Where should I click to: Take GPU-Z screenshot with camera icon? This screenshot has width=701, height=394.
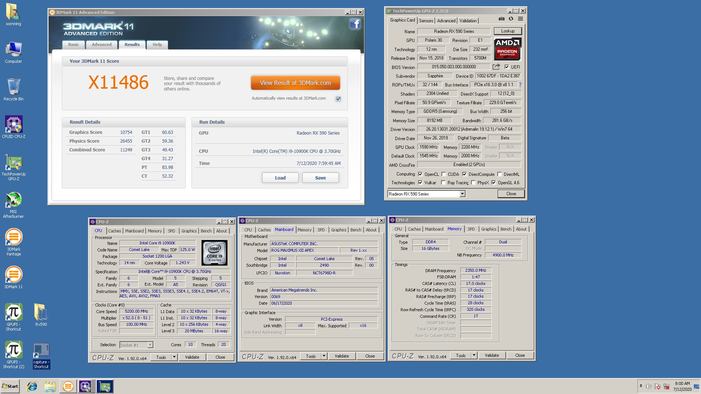(502, 19)
